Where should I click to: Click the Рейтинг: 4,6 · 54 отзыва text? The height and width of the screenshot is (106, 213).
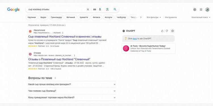point(48,46)
